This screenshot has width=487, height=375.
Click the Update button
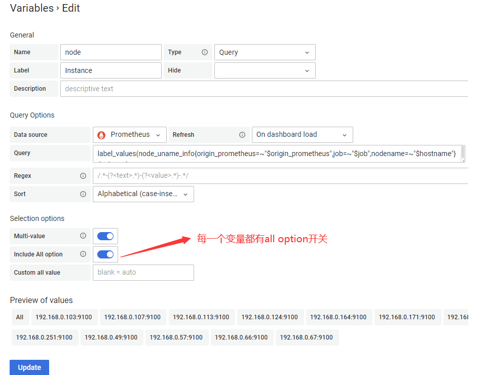point(29,367)
